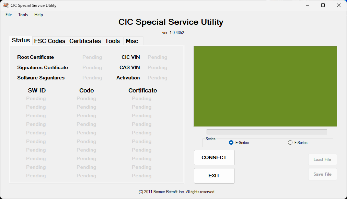Click the Root Certificate label
This screenshot has width=347, height=199.
[x=36, y=57]
